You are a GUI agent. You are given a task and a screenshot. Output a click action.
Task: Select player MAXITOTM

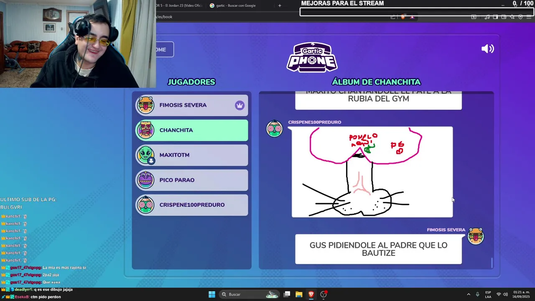coord(191,155)
